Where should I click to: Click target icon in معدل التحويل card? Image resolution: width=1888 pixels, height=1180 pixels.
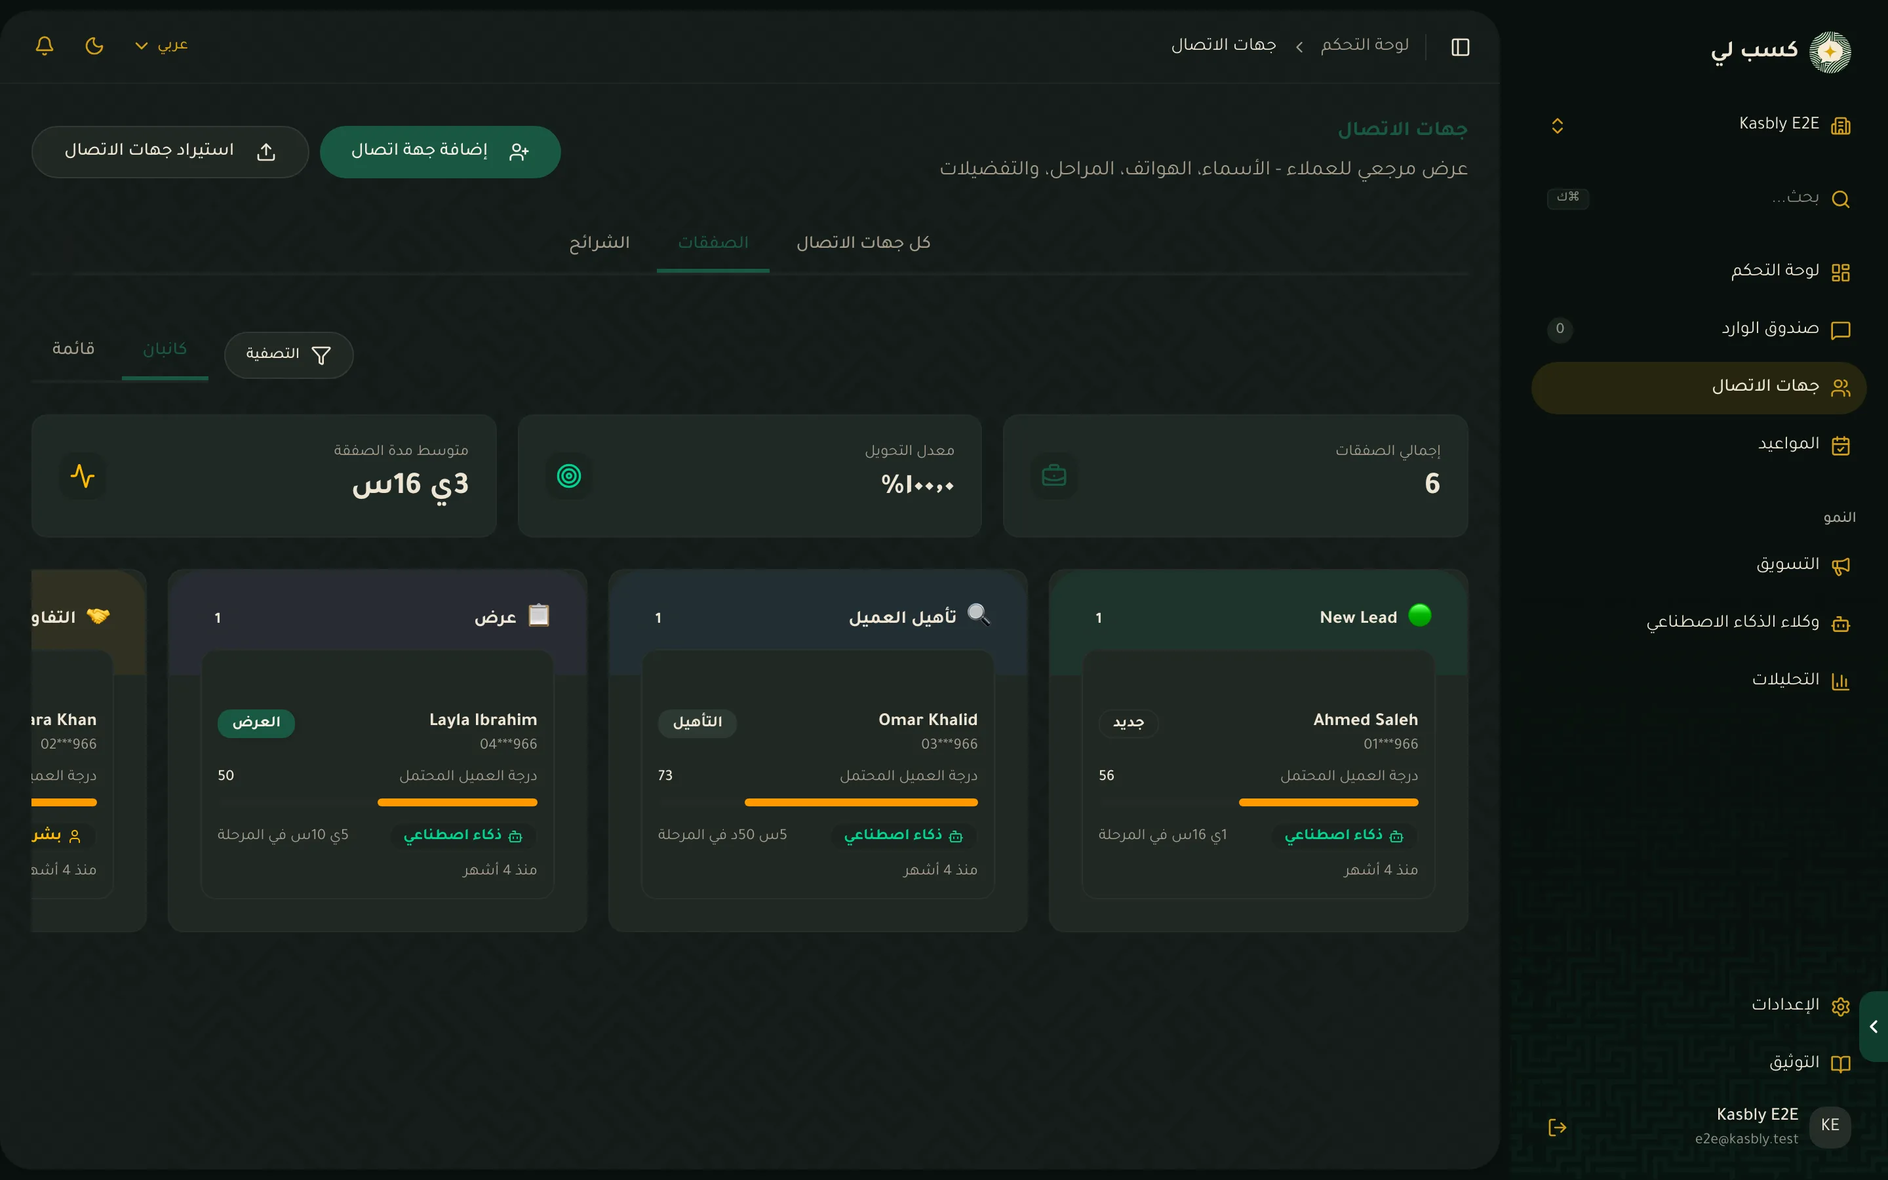pyautogui.click(x=569, y=475)
